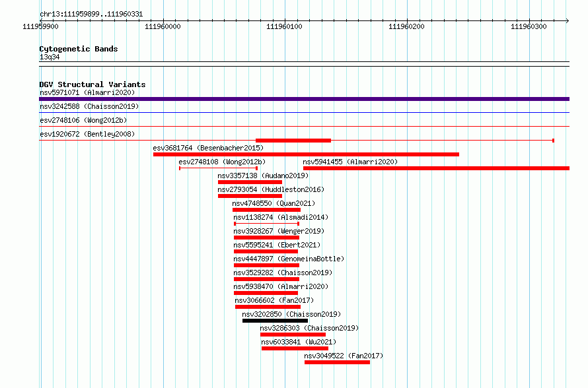Click the nsv3049522 (Fan2017) label

click(344, 356)
